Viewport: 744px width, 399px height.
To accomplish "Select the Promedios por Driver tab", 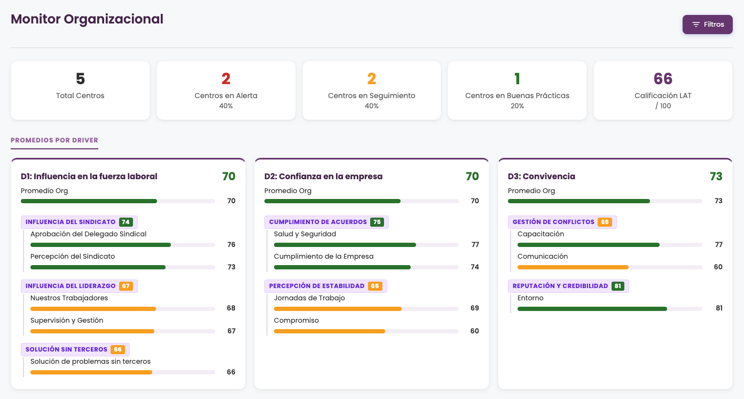I will 54,141.
